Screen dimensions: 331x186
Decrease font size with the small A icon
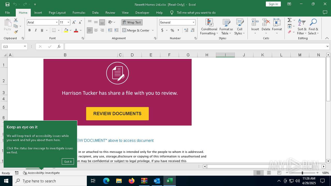80,22
